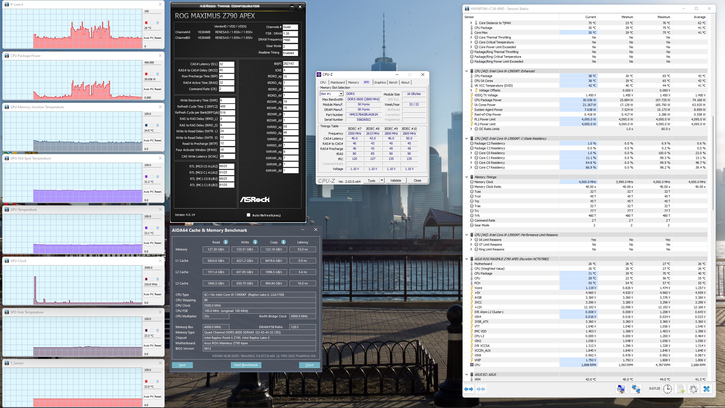Switch to the Bench tab in CPU-Z

[393, 82]
